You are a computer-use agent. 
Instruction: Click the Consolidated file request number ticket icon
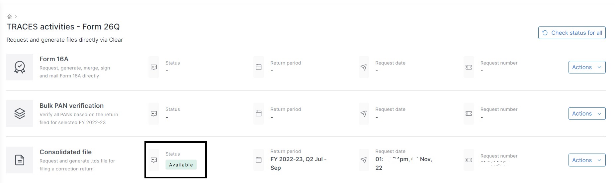coord(469,160)
